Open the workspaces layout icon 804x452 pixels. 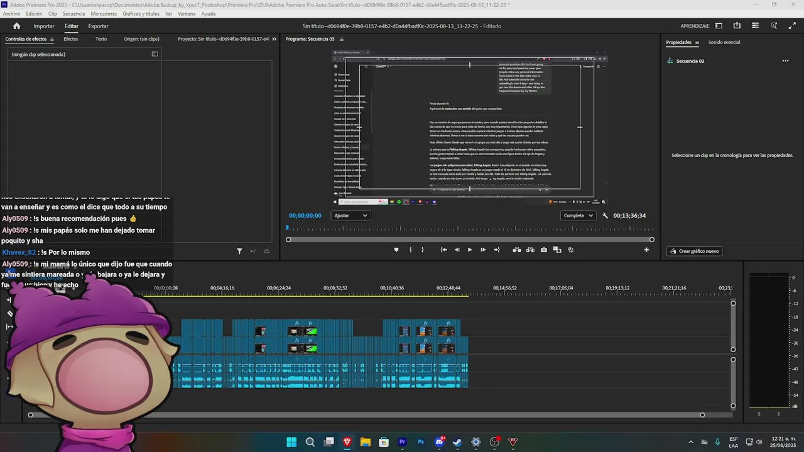click(x=719, y=26)
